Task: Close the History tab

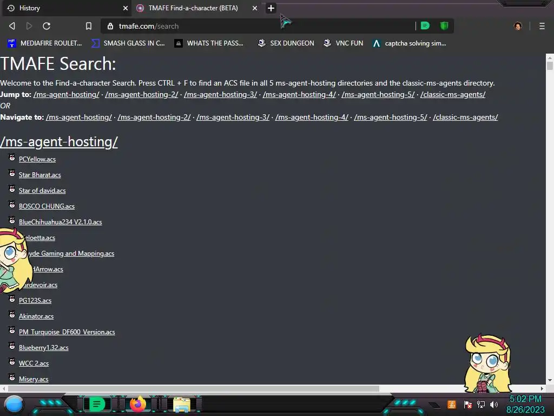Action: click(126, 8)
